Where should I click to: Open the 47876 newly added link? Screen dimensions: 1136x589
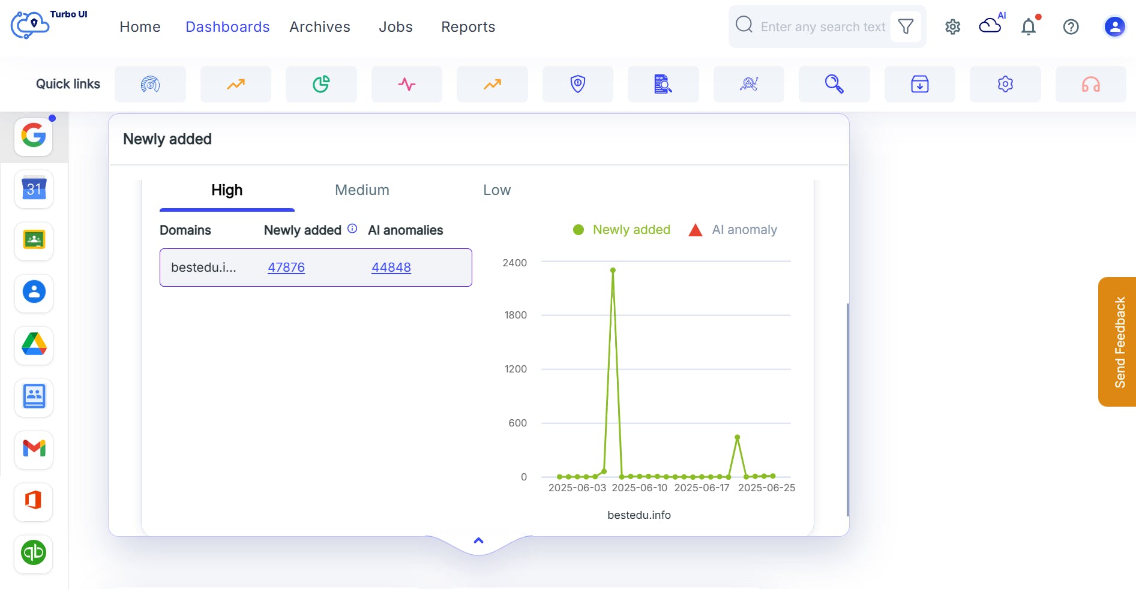click(x=286, y=268)
